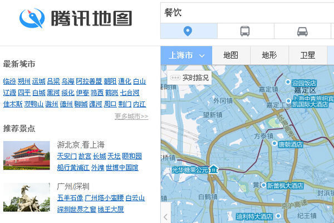
Task: Click the 新蕾枫大酒店 map marker dot
Action: coord(263,185)
